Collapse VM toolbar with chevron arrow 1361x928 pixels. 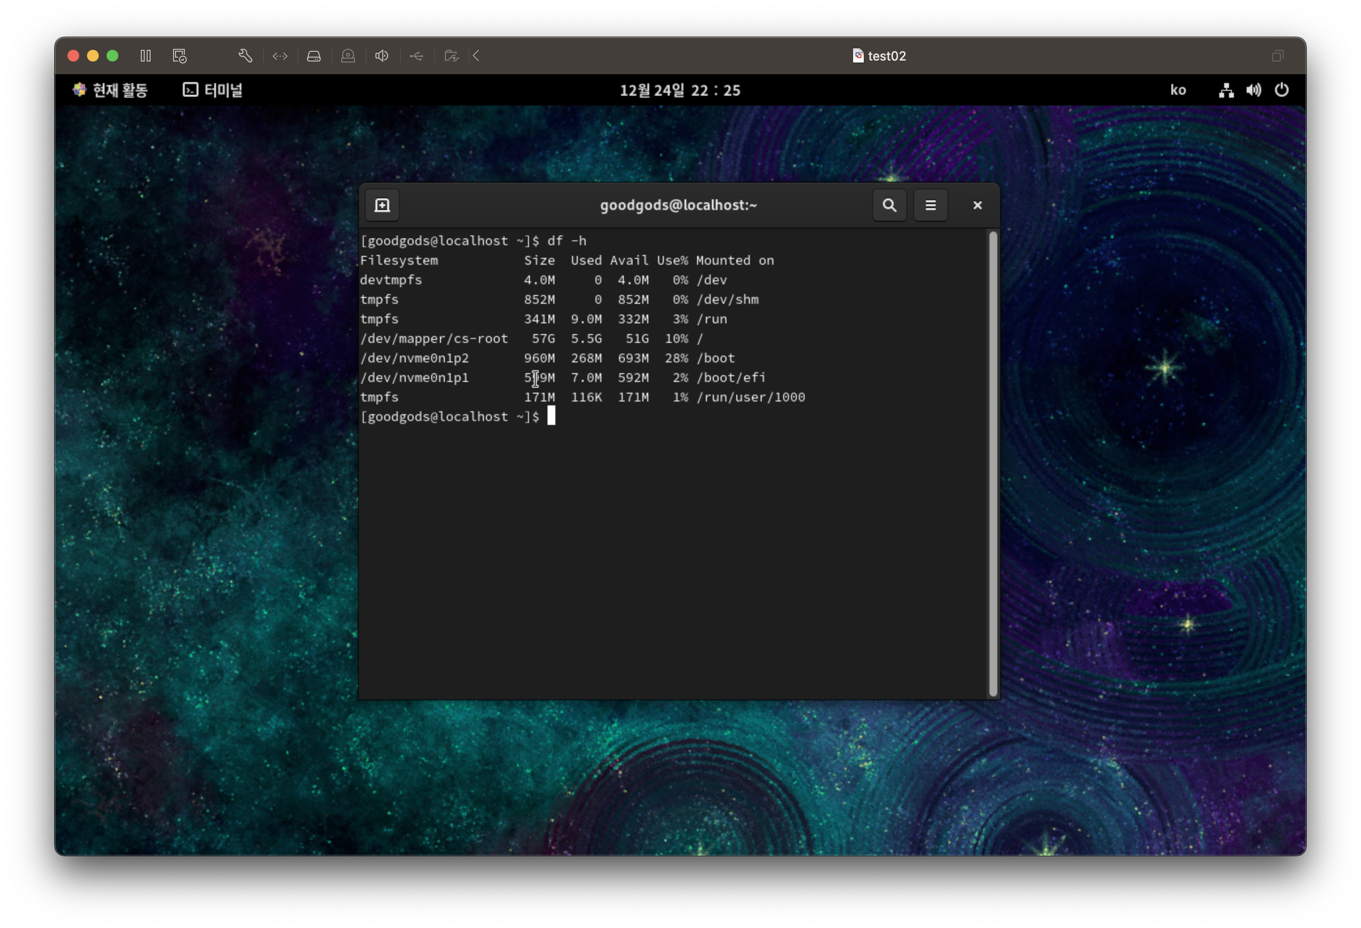476,56
